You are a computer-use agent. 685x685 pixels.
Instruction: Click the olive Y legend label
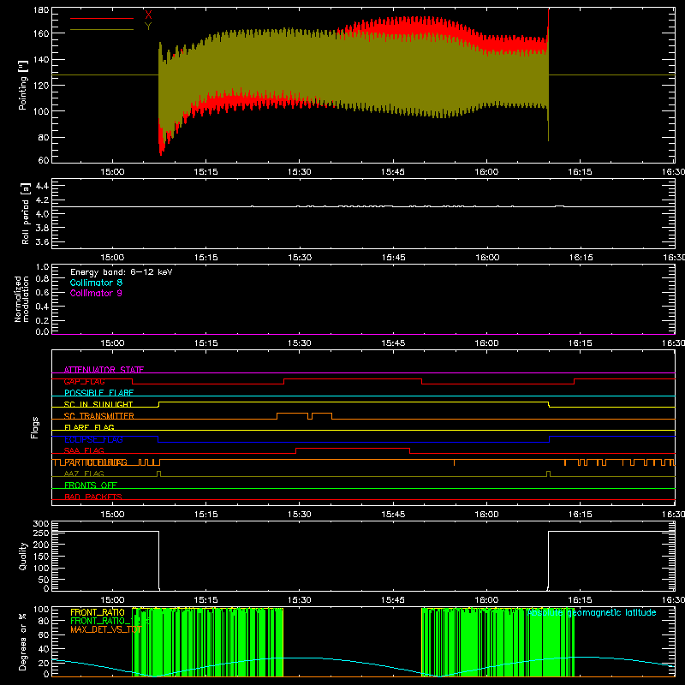(x=148, y=27)
